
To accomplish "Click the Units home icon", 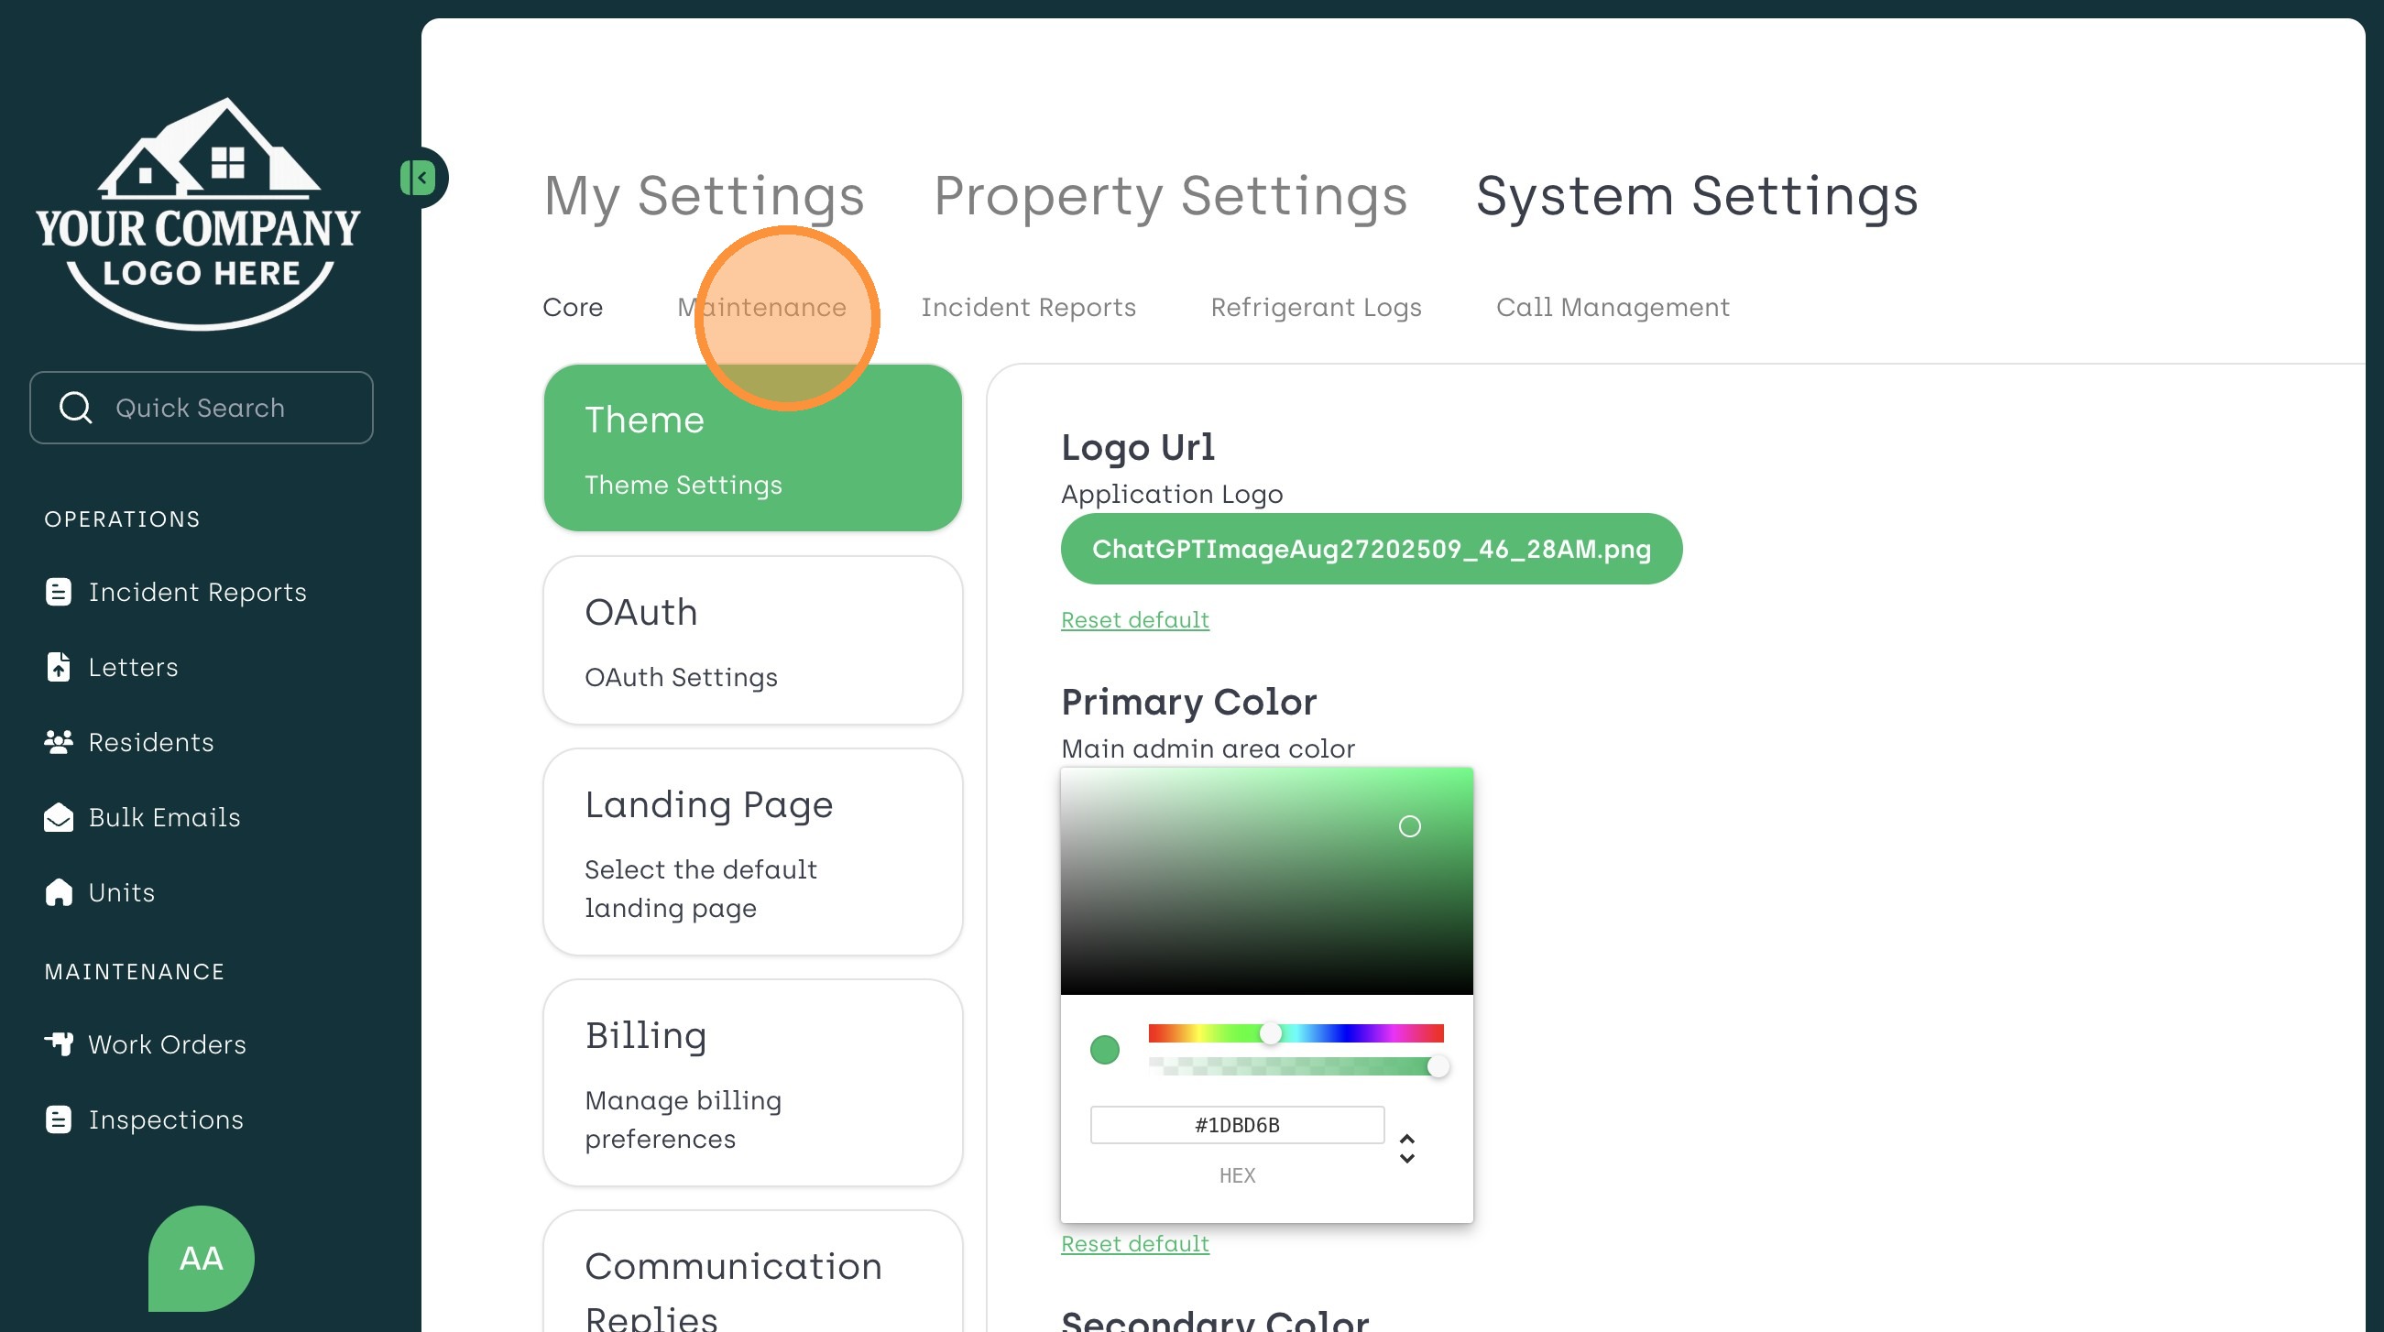I will tap(59, 892).
